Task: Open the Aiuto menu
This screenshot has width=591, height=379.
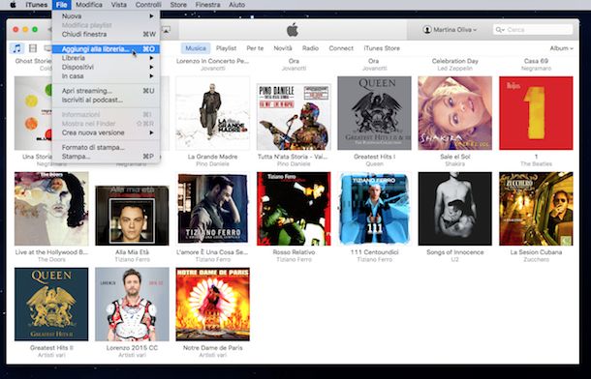Action: (x=236, y=5)
